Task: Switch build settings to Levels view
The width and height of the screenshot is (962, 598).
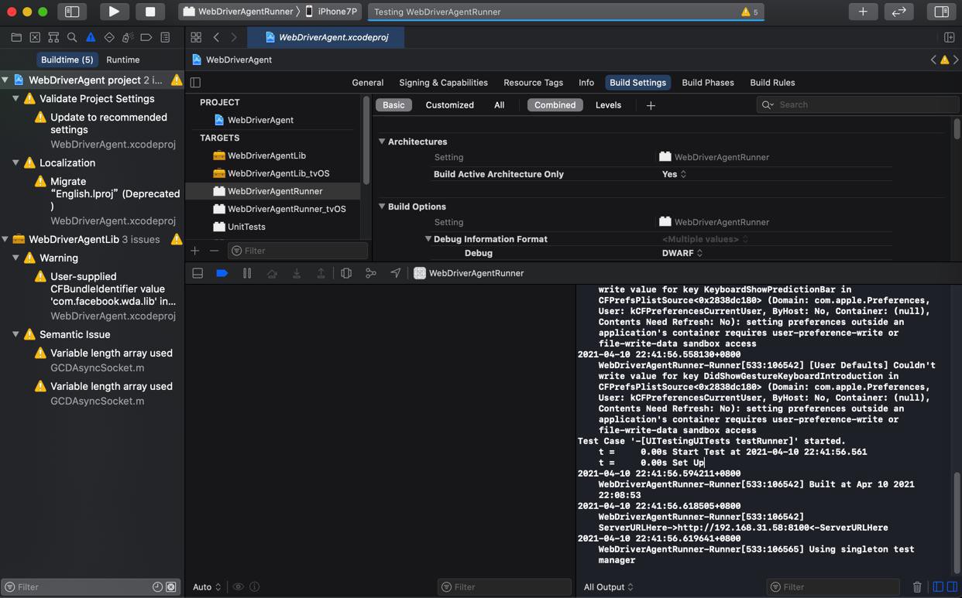Action: tap(608, 105)
